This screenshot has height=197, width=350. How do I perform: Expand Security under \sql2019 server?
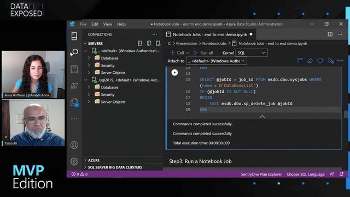[x=89, y=95]
